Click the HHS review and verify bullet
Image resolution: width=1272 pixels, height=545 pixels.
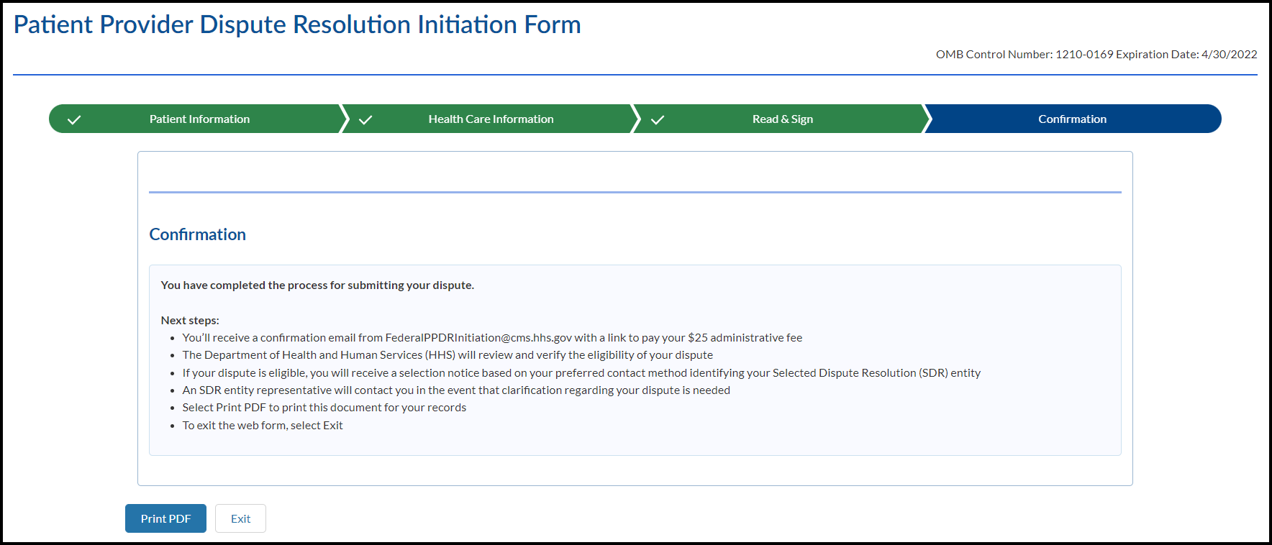pyautogui.click(x=448, y=355)
